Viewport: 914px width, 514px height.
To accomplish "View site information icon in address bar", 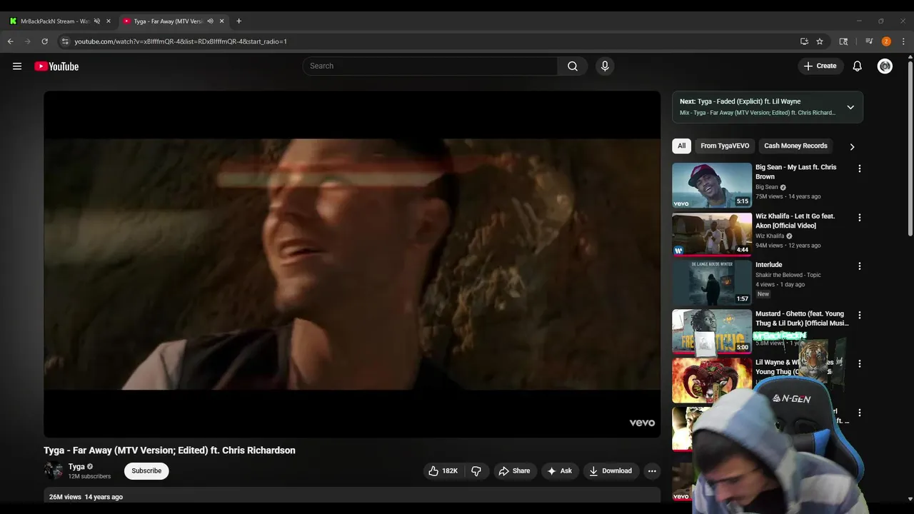I will [x=65, y=41].
